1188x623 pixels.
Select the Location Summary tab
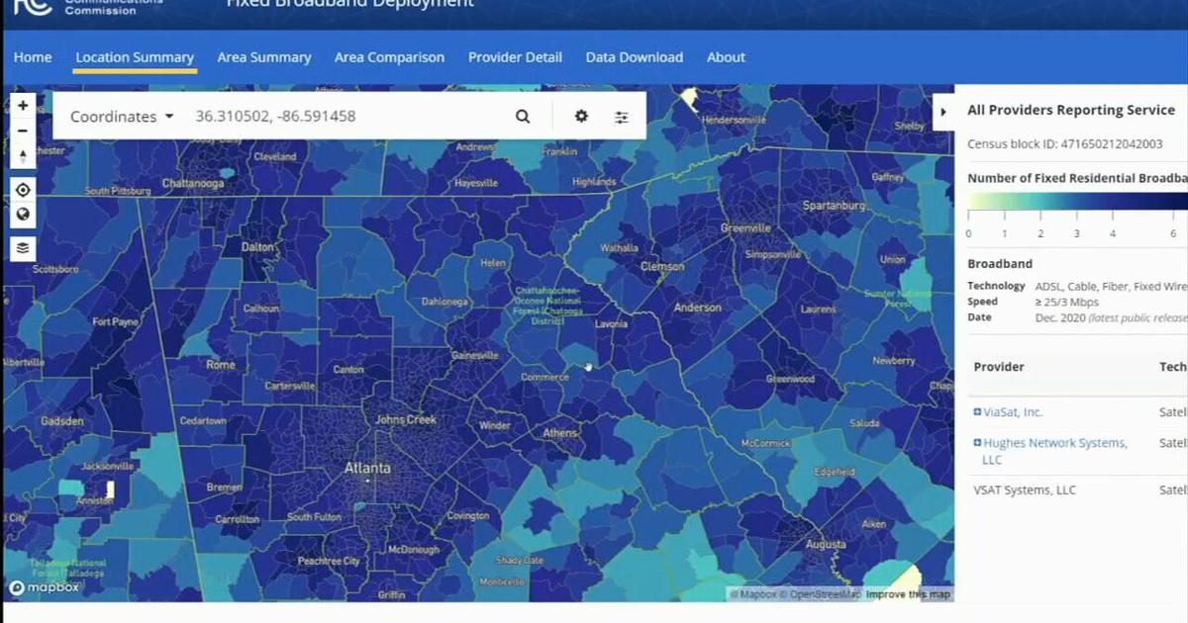[x=135, y=57]
